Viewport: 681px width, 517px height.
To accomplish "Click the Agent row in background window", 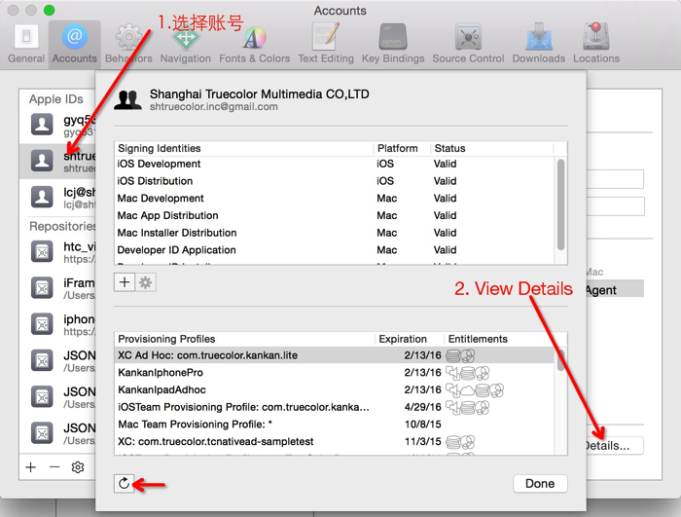I will pos(615,290).
